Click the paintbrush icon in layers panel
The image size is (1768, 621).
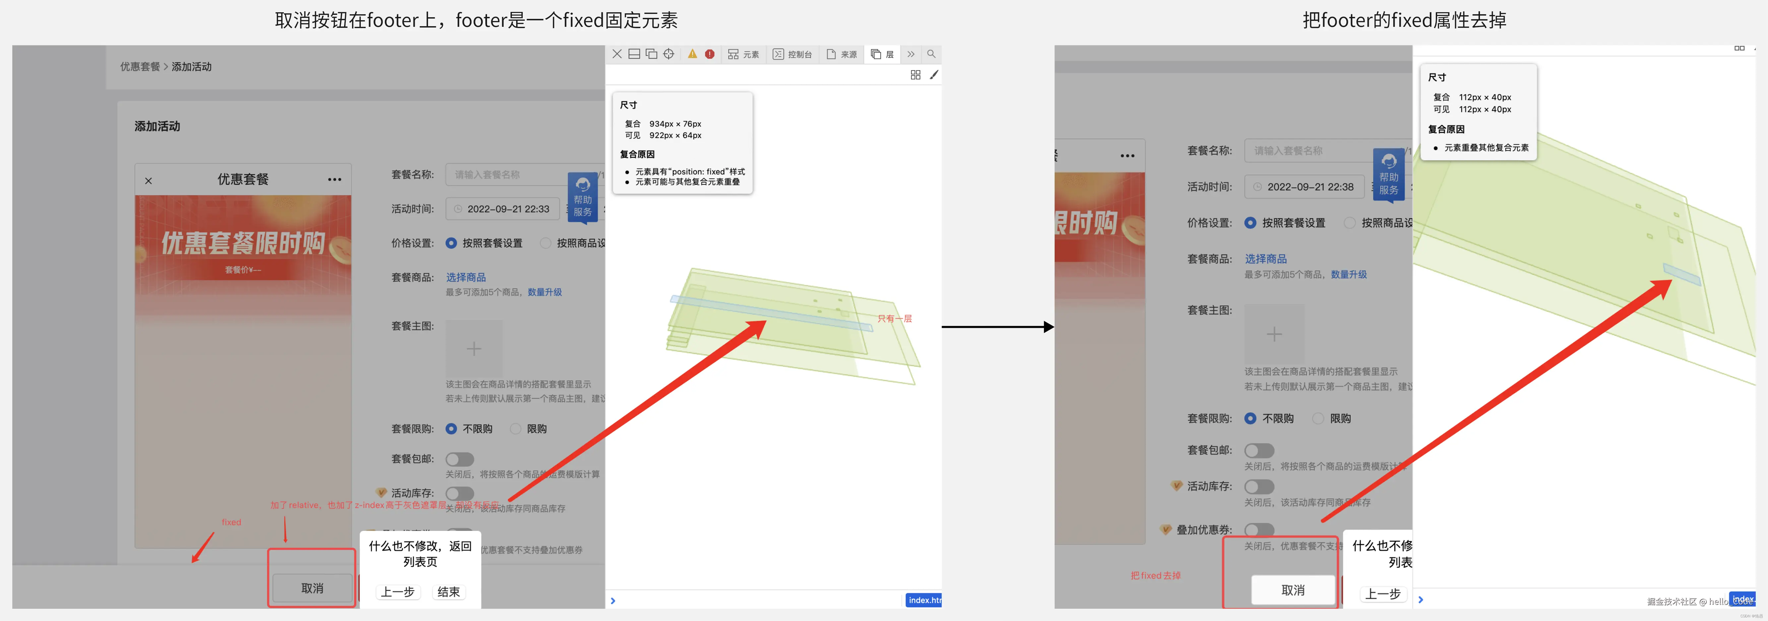[x=934, y=75]
